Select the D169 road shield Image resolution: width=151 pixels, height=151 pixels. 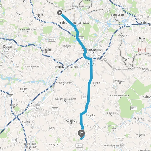point(81,39)
